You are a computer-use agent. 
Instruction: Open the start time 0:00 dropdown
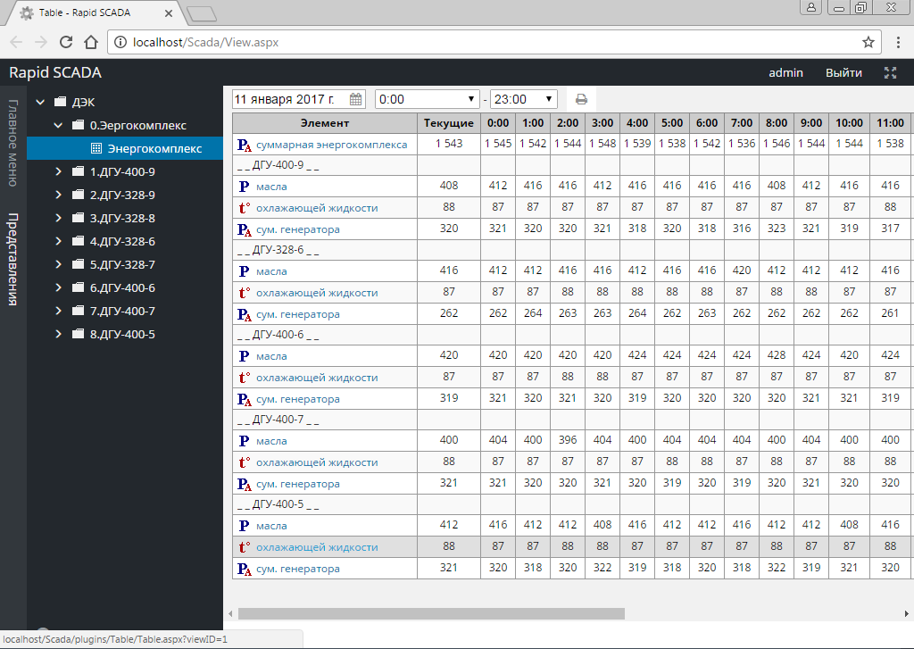[427, 99]
